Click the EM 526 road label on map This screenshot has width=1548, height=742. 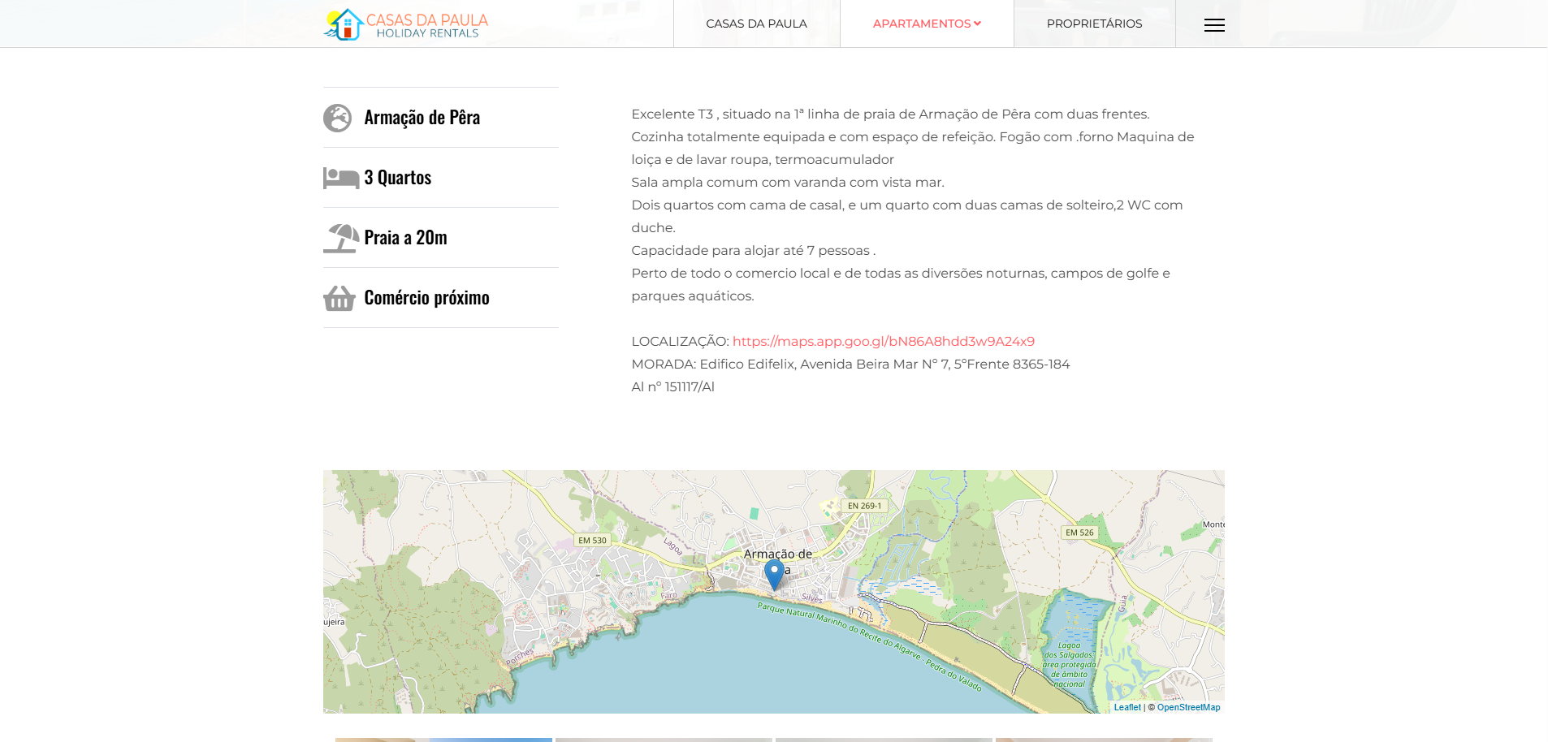(1079, 533)
